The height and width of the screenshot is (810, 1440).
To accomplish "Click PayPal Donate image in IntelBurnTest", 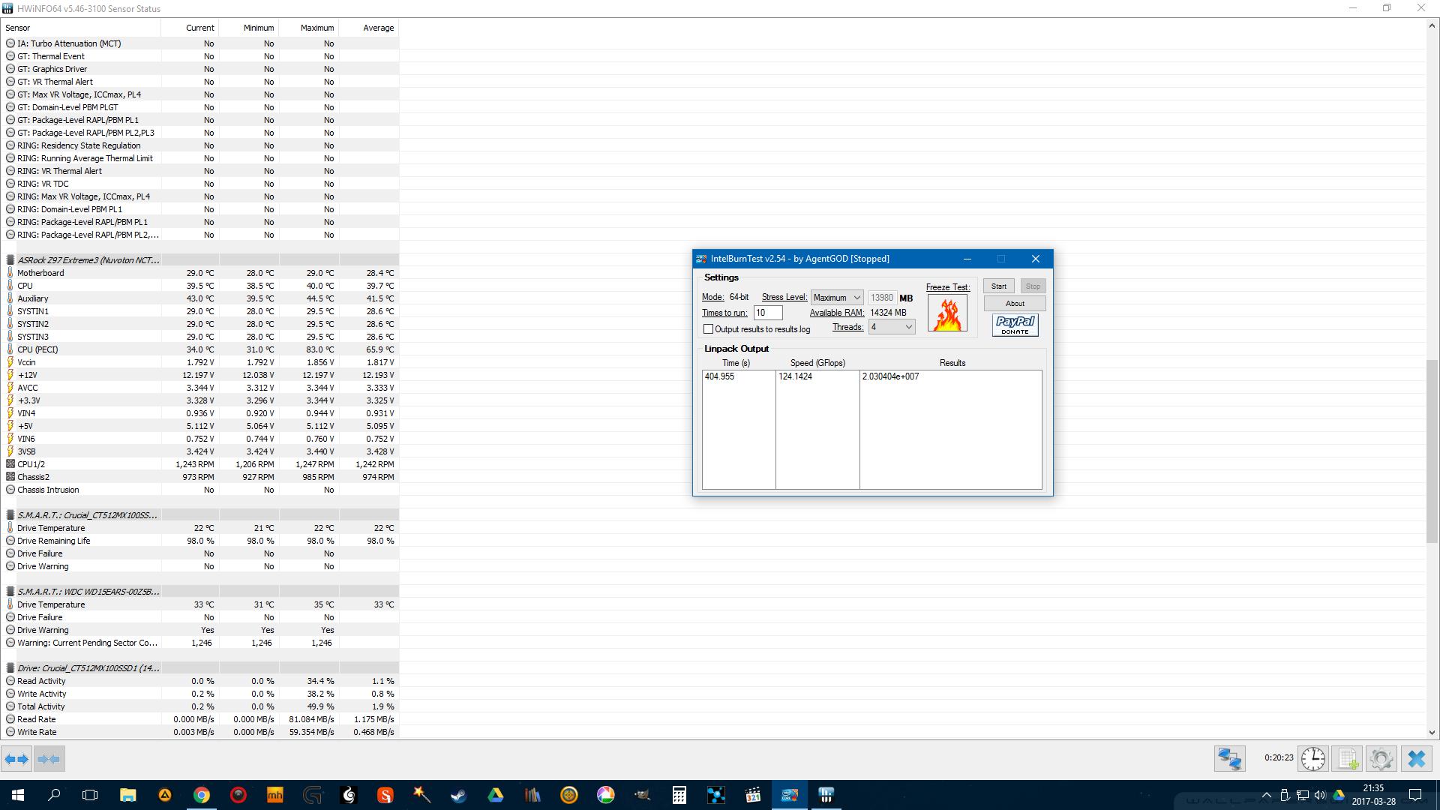I will (1015, 325).
